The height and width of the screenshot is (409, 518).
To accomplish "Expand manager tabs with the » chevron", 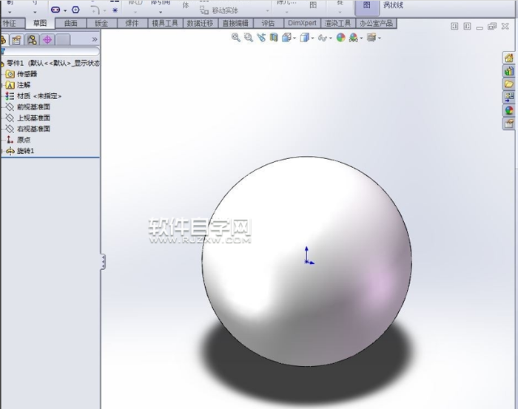I will point(95,40).
